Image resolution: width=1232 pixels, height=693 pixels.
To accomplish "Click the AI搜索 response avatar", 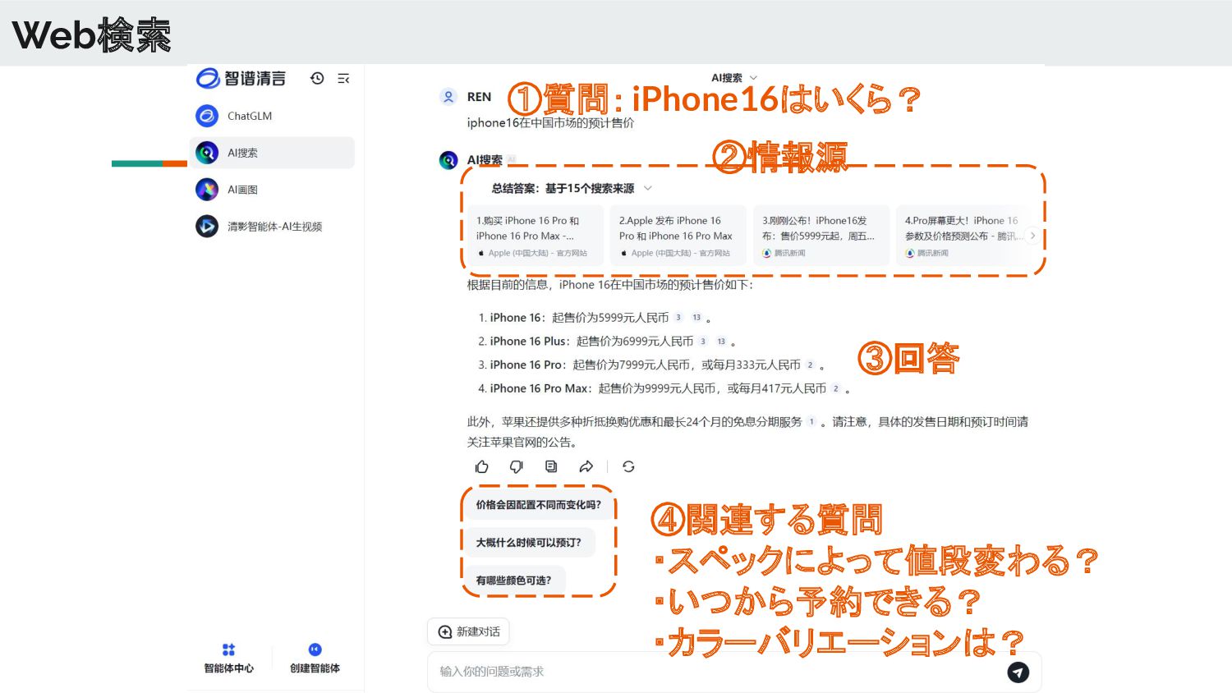I will coord(448,160).
